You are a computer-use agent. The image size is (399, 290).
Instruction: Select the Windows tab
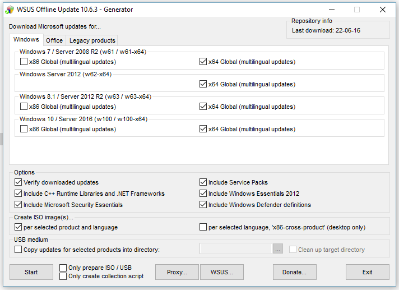click(26, 39)
